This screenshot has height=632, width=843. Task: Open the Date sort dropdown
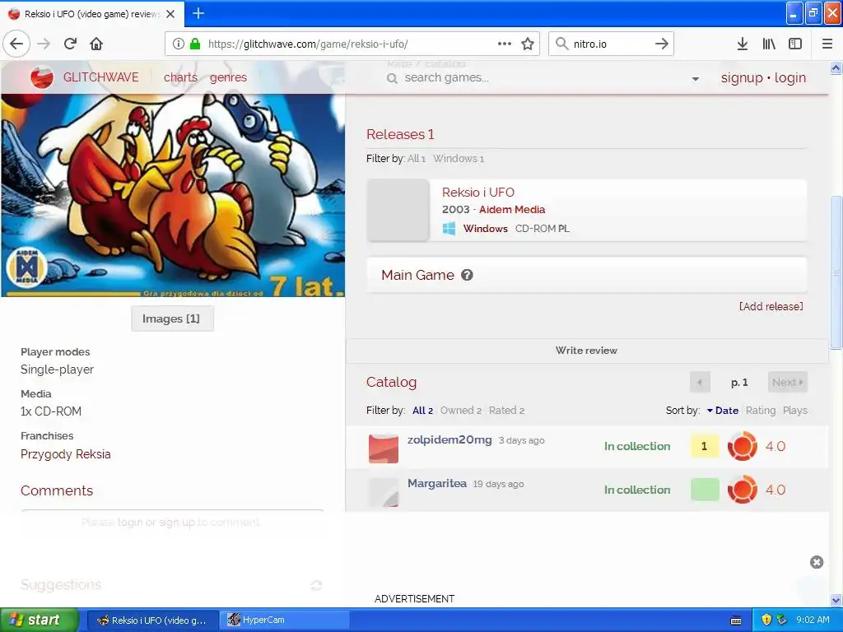(x=723, y=411)
